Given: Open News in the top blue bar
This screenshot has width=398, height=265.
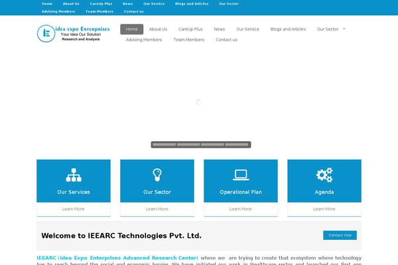Looking at the screenshot, I should pos(127,4).
